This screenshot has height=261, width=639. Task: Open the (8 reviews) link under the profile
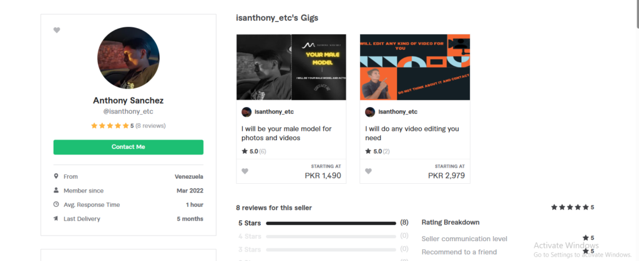click(150, 125)
